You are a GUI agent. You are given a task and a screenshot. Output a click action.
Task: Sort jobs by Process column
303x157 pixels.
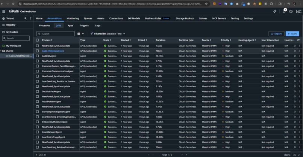click(x=47, y=40)
